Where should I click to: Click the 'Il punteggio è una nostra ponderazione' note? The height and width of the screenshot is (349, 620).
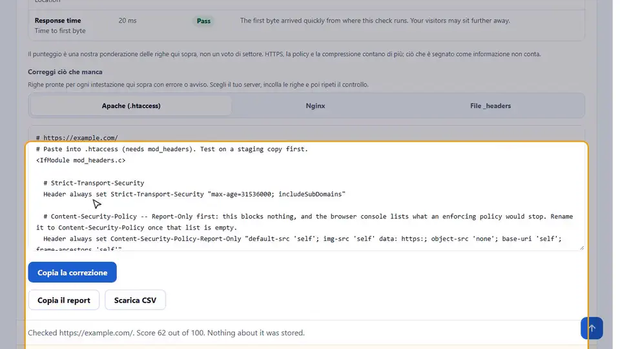tap(284, 54)
